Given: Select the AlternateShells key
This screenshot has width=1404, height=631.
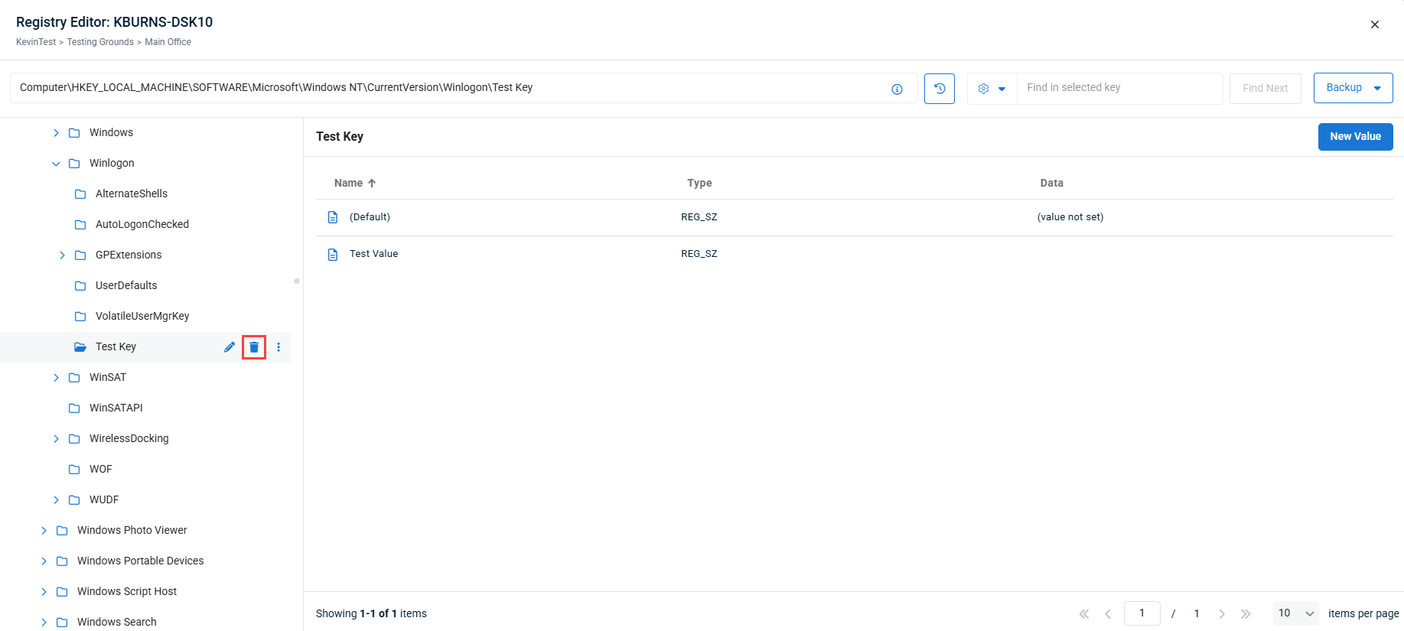Looking at the screenshot, I should 132,194.
